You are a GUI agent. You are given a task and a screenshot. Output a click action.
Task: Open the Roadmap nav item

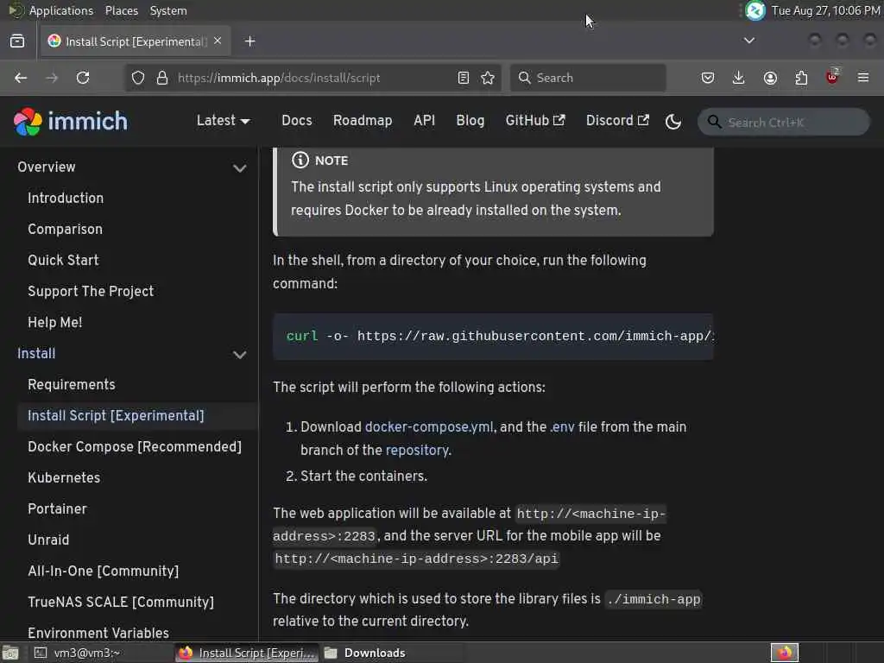[x=363, y=121]
